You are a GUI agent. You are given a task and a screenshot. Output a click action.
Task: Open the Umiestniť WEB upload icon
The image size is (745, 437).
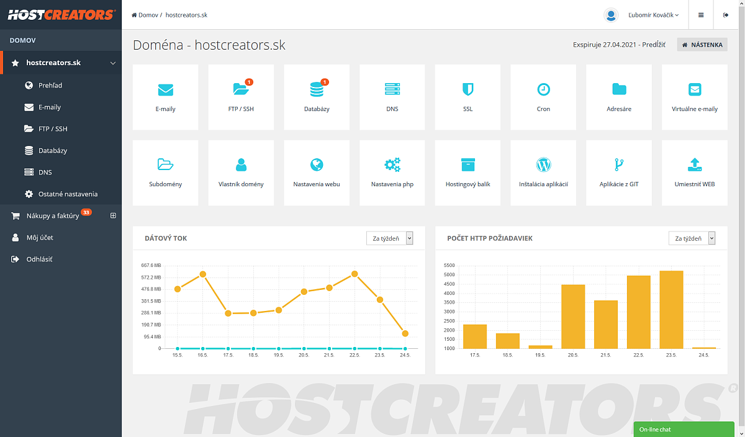(x=695, y=164)
